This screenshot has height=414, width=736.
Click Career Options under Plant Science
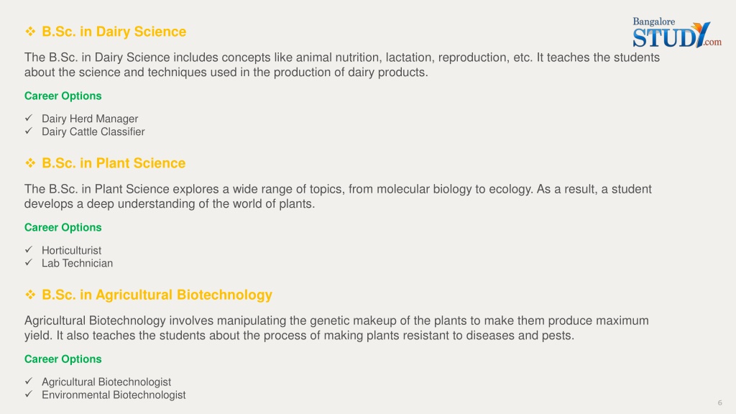[x=63, y=227]
